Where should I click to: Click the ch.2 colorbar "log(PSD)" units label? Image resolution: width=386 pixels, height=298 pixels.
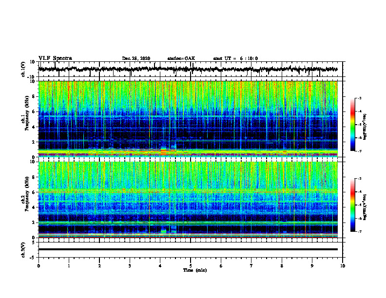tap(365, 206)
